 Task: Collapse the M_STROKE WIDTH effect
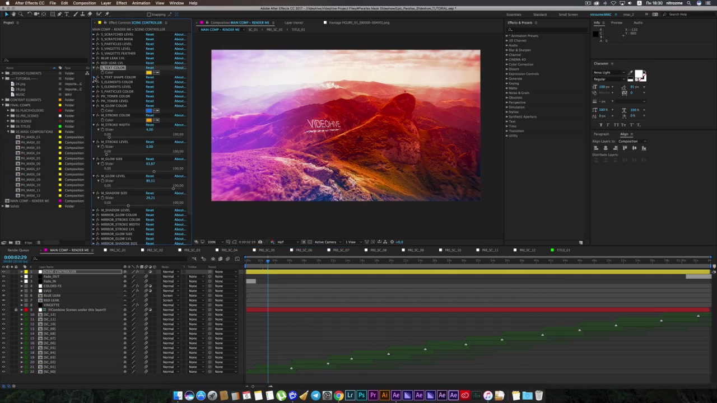coord(94,125)
